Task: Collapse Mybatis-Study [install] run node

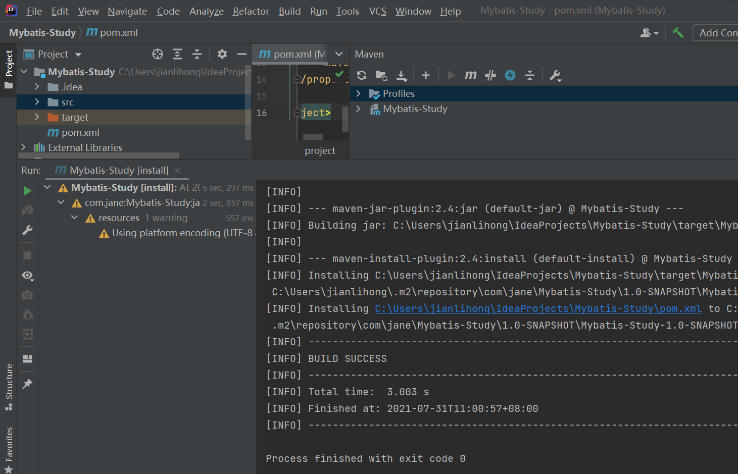Action: tap(47, 187)
